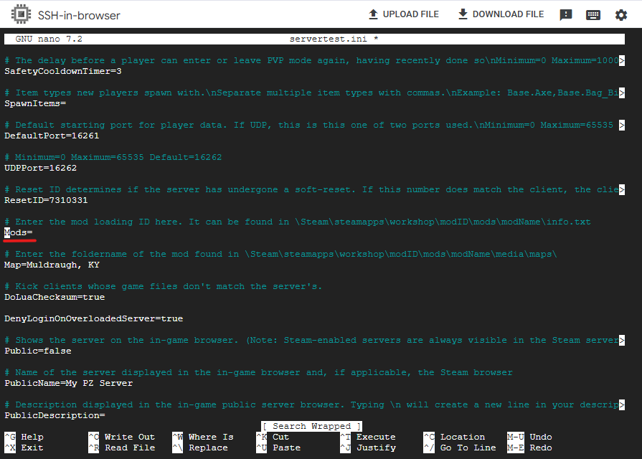
Task: Click the Shows the server in-game browser comment
Action: pyautogui.click(x=311, y=340)
